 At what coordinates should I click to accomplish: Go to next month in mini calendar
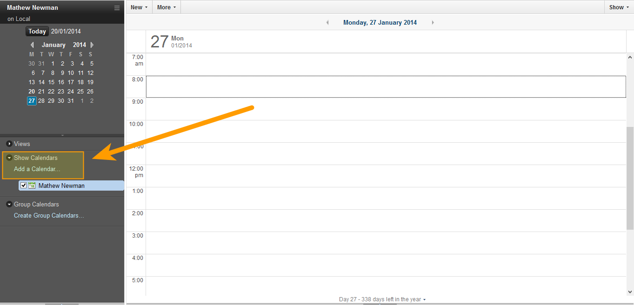point(92,45)
